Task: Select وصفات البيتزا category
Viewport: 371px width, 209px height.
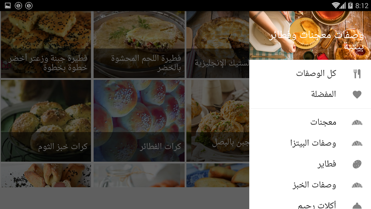Action: [x=310, y=143]
